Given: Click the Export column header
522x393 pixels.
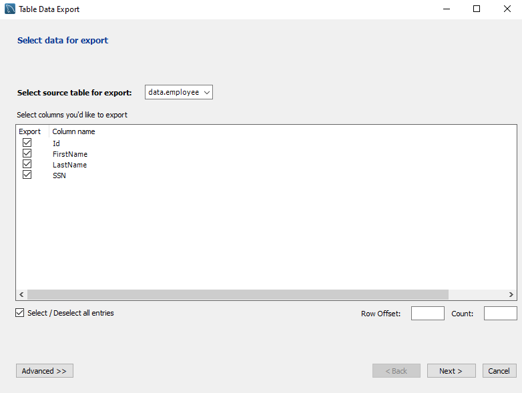Looking at the screenshot, I should (29, 131).
